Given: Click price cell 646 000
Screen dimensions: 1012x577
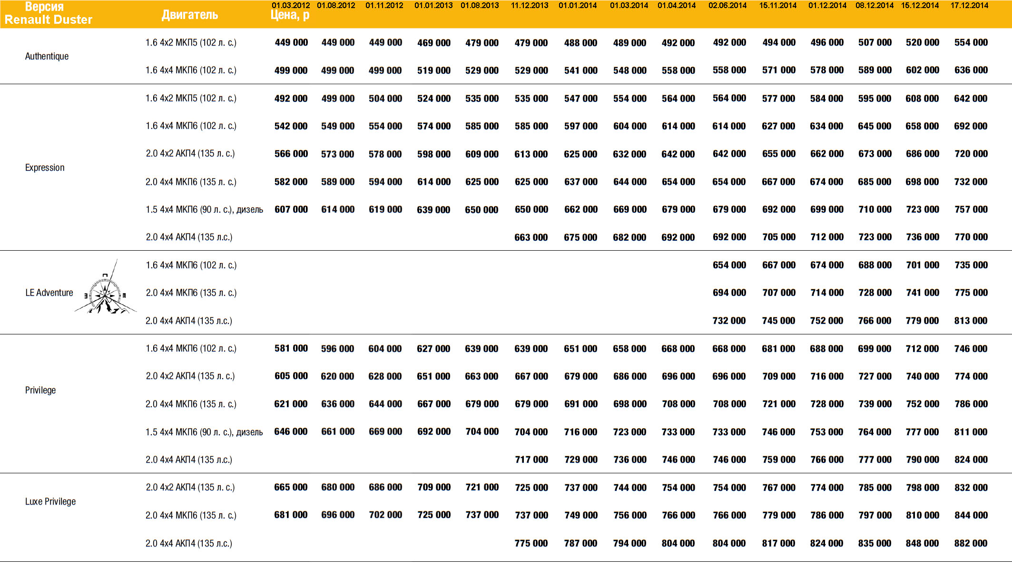Looking at the screenshot, I should coord(291,431).
